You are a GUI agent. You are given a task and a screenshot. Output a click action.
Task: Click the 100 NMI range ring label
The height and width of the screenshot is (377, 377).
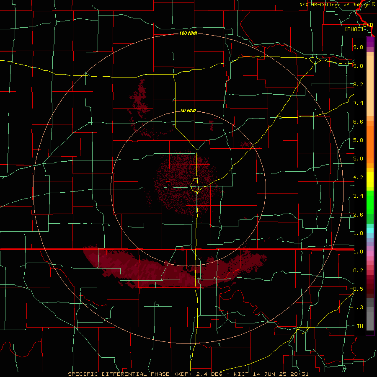[188, 33]
